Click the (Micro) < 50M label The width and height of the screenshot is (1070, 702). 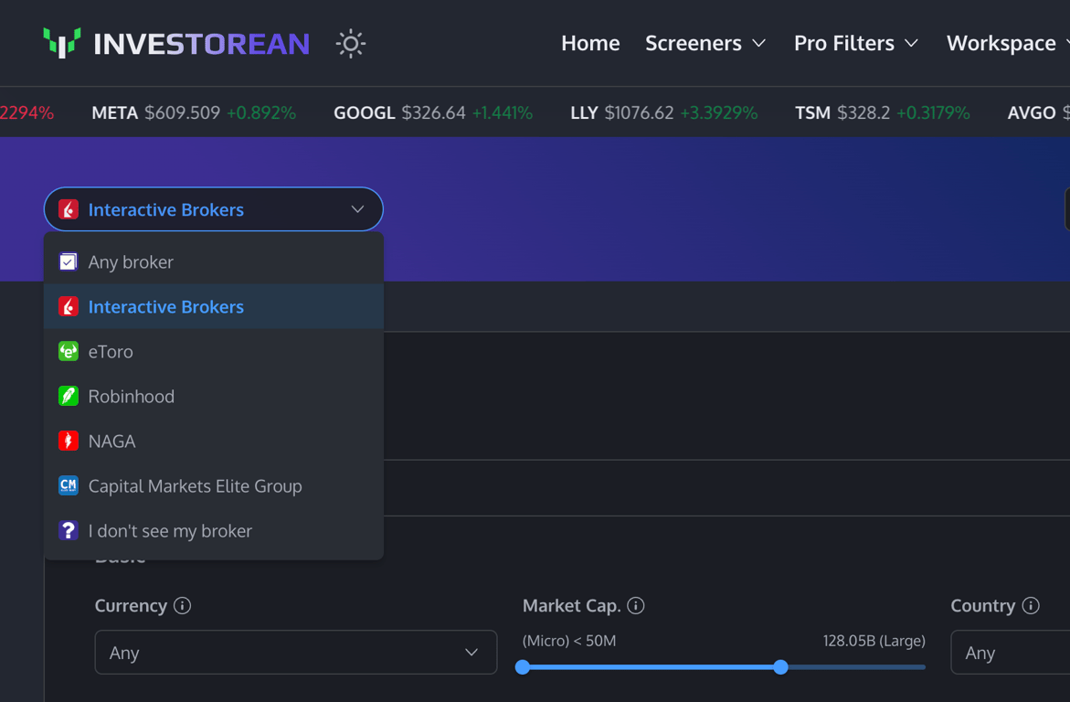pyautogui.click(x=569, y=641)
